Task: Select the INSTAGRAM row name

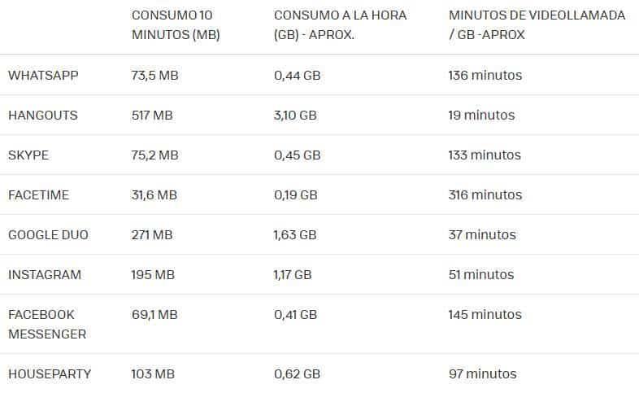Action: tap(45, 274)
